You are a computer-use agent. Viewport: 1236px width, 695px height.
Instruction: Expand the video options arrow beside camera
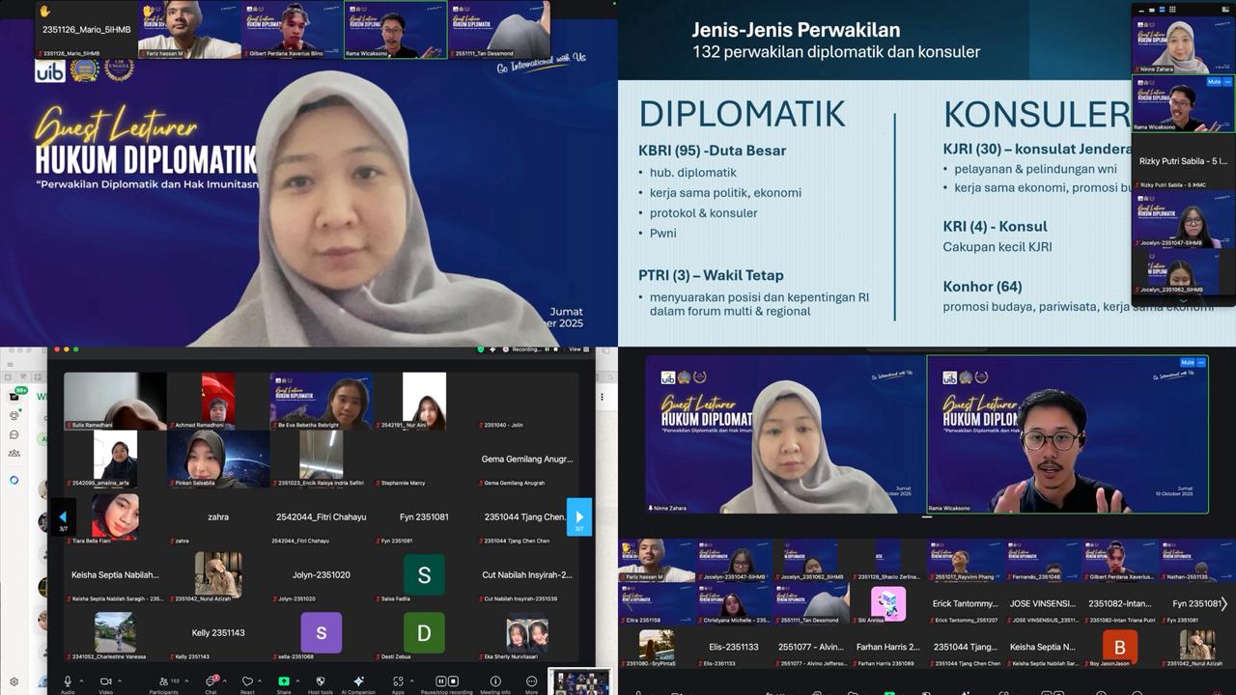(120, 681)
